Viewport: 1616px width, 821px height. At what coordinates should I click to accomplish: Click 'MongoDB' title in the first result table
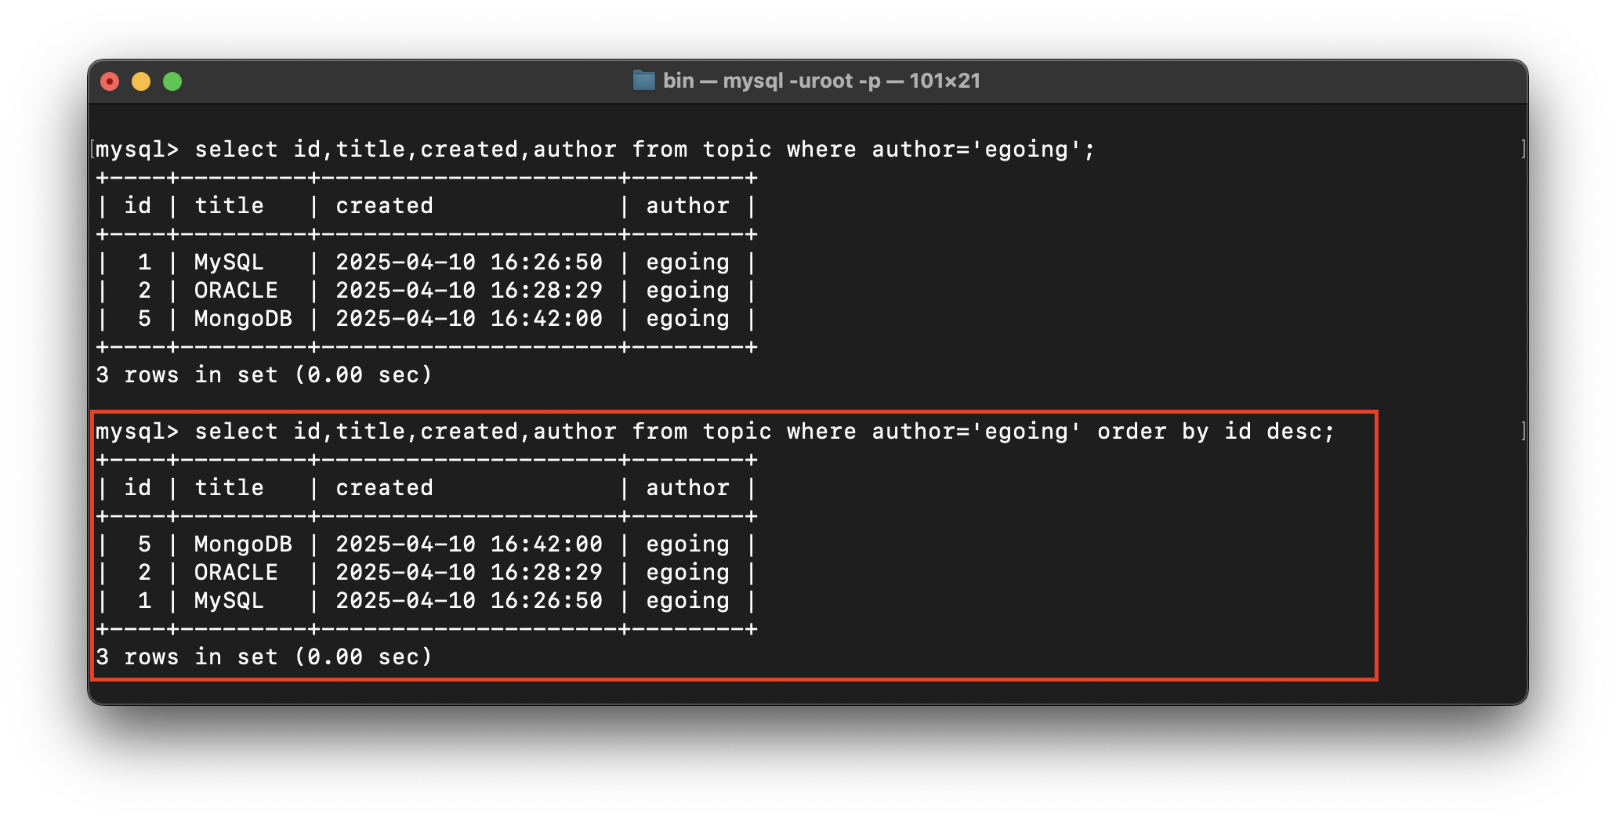point(243,319)
